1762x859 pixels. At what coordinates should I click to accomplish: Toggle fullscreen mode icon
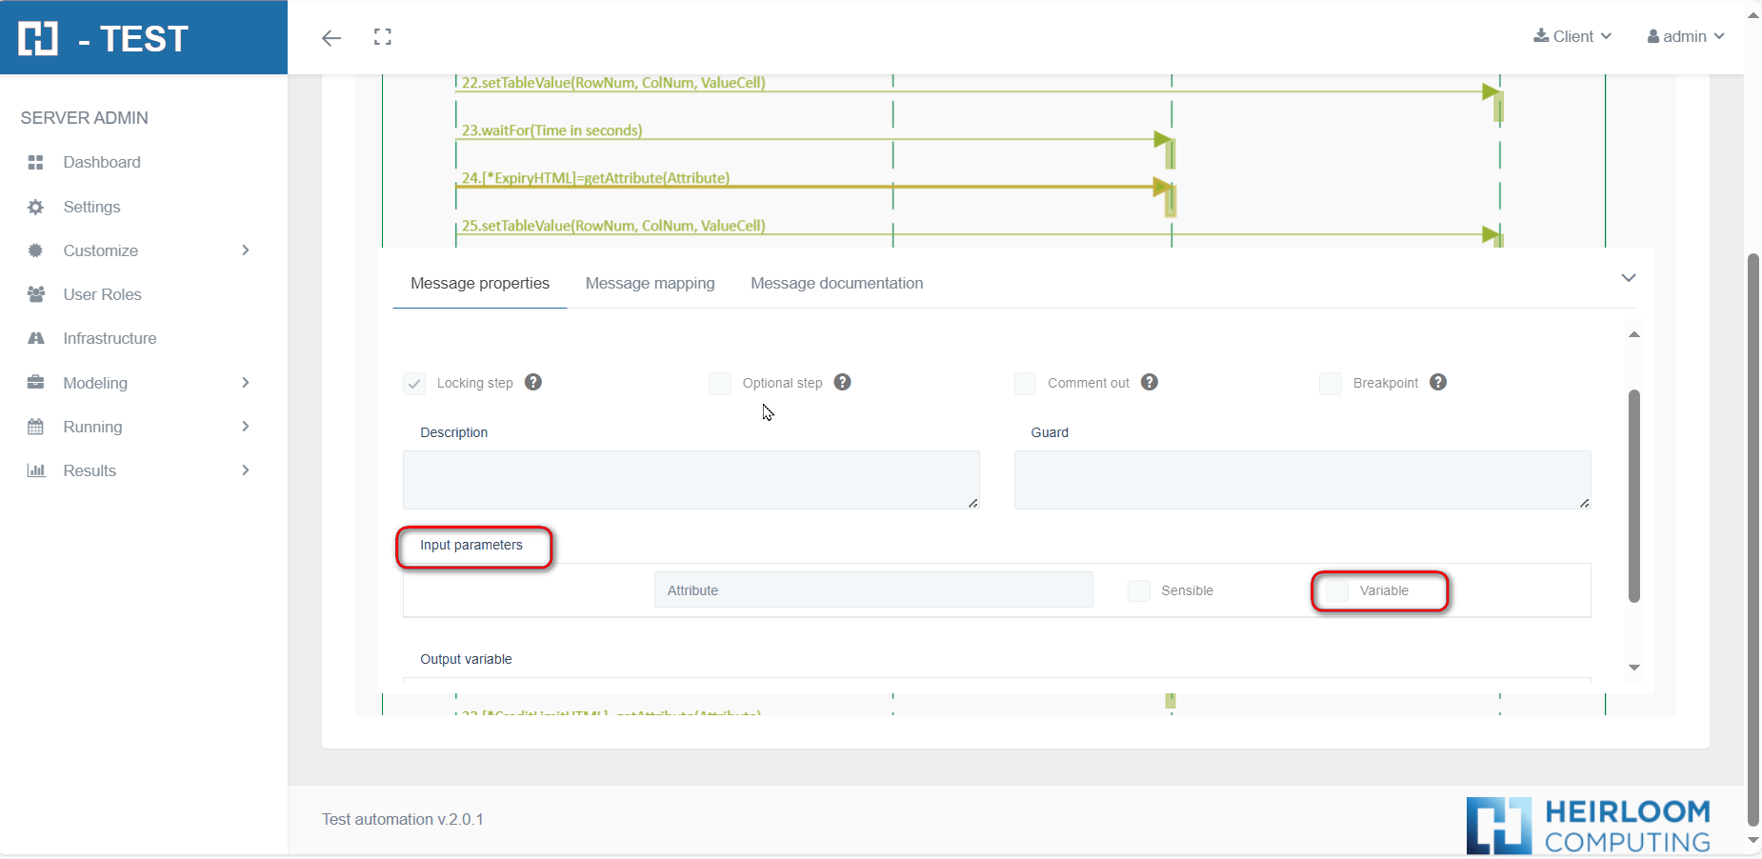tap(383, 37)
